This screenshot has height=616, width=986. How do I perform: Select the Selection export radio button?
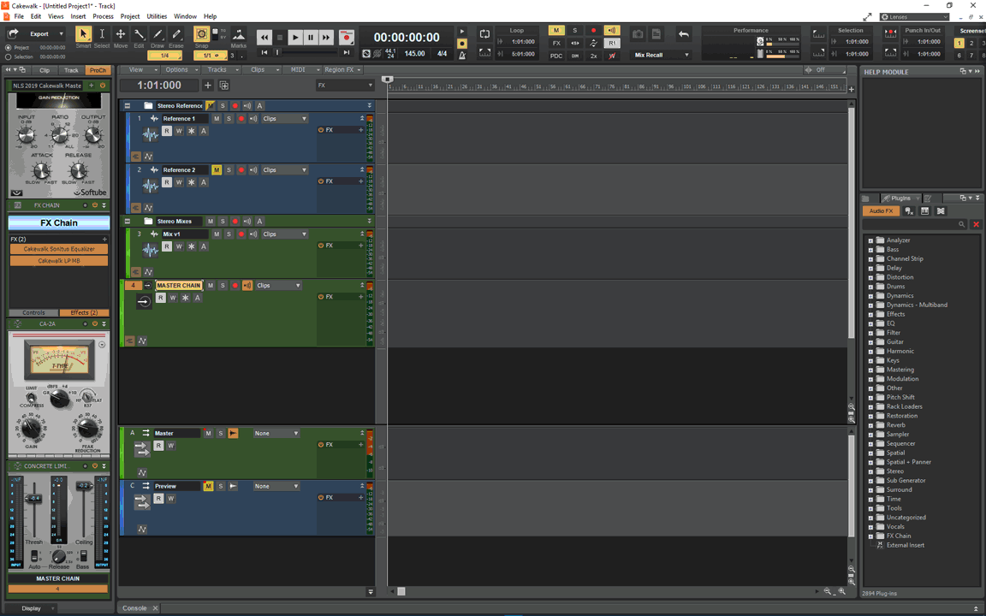[x=9, y=57]
